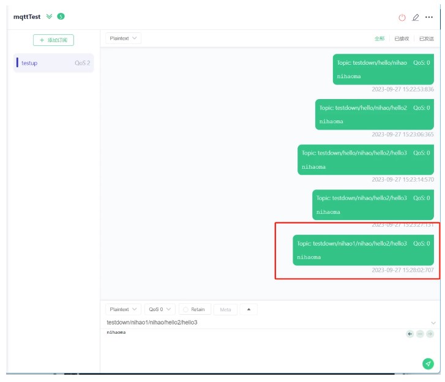Show published messages tab
The width and height of the screenshot is (445, 382).
click(426, 39)
